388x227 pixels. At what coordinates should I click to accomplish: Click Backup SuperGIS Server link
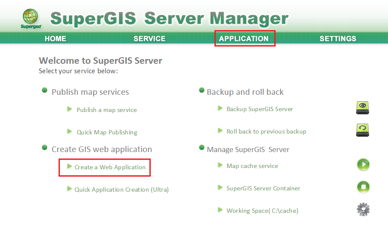[x=260, y=109]
